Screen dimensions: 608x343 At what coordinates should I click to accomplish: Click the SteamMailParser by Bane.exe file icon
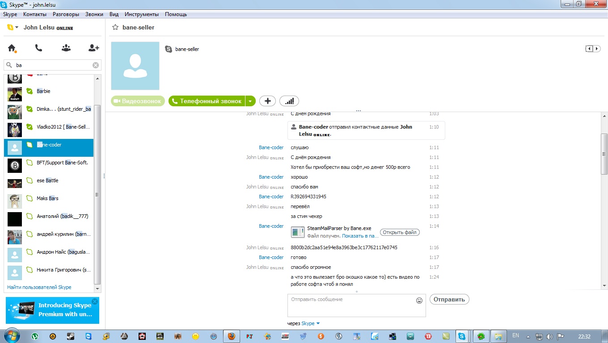[298, 232]
